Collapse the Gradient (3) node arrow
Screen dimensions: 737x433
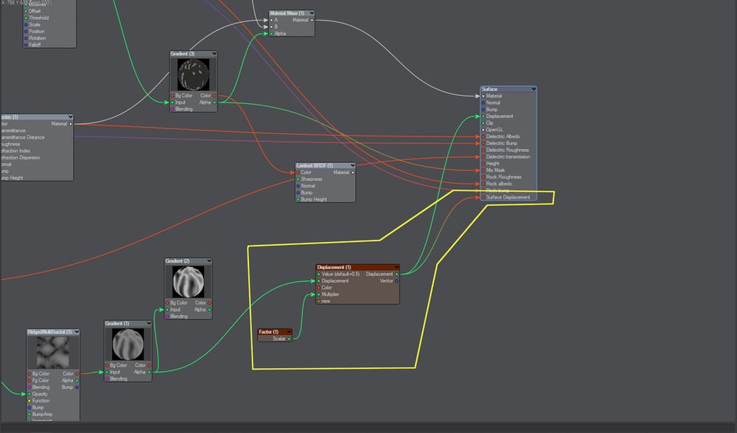click(214, 54)
